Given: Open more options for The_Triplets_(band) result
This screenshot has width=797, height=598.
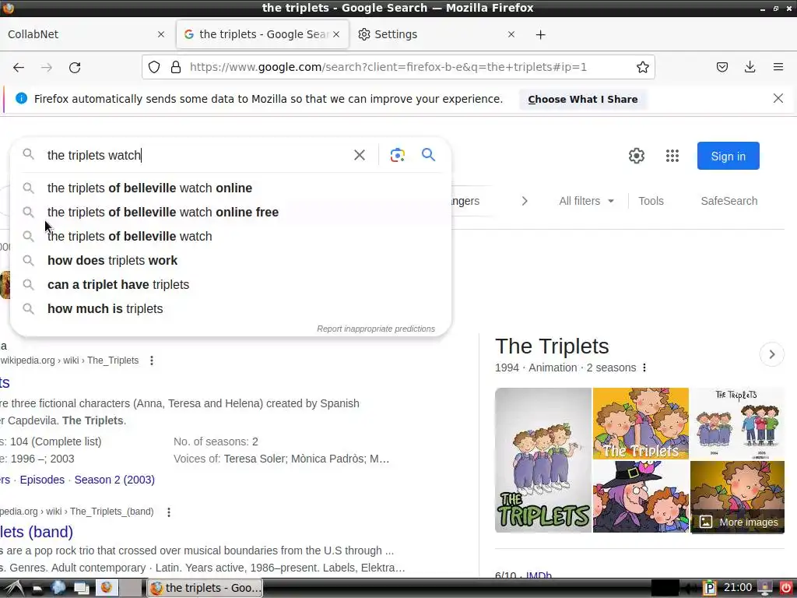Looking at the screenshot, I should [x=169, y=512].
